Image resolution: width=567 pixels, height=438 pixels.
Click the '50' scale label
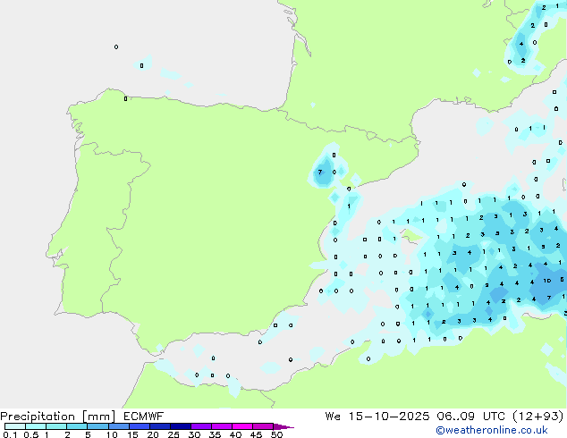coord(276,434)
